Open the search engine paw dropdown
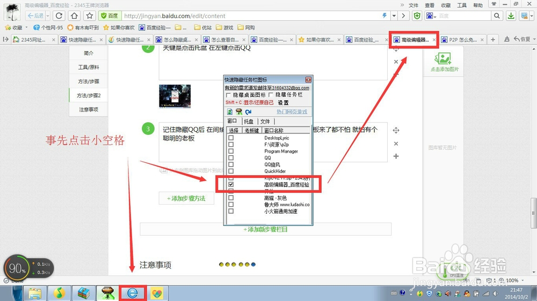 [x=431, y=16]
